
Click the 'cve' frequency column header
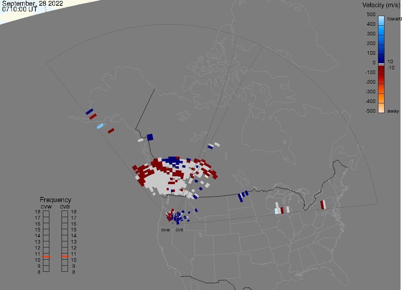65,207
